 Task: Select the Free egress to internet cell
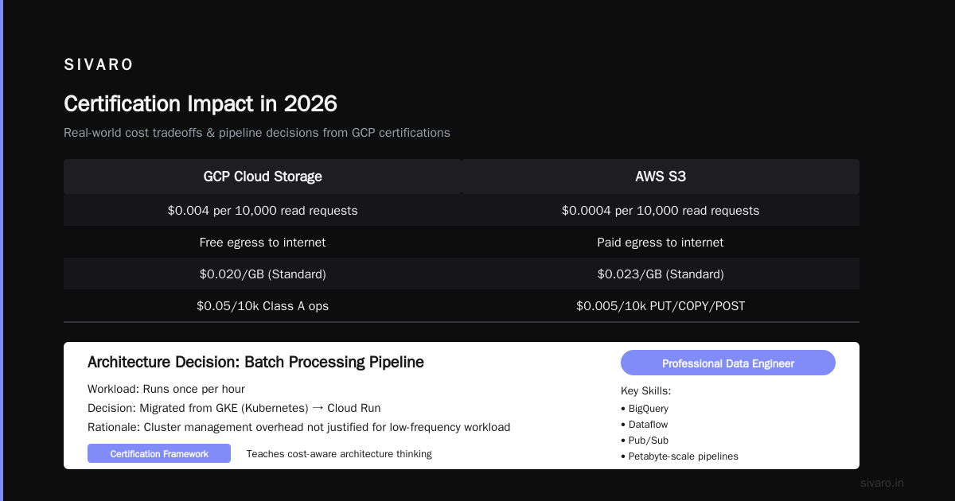(x=263, y=243)
